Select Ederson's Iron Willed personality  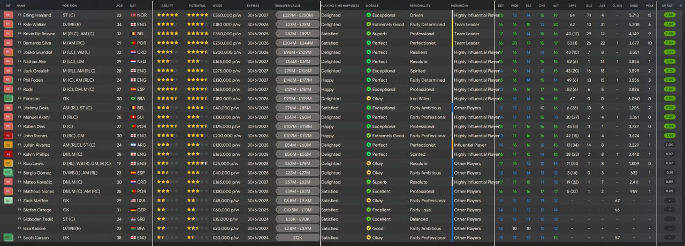pyautogui.click(x=420, y=99)
